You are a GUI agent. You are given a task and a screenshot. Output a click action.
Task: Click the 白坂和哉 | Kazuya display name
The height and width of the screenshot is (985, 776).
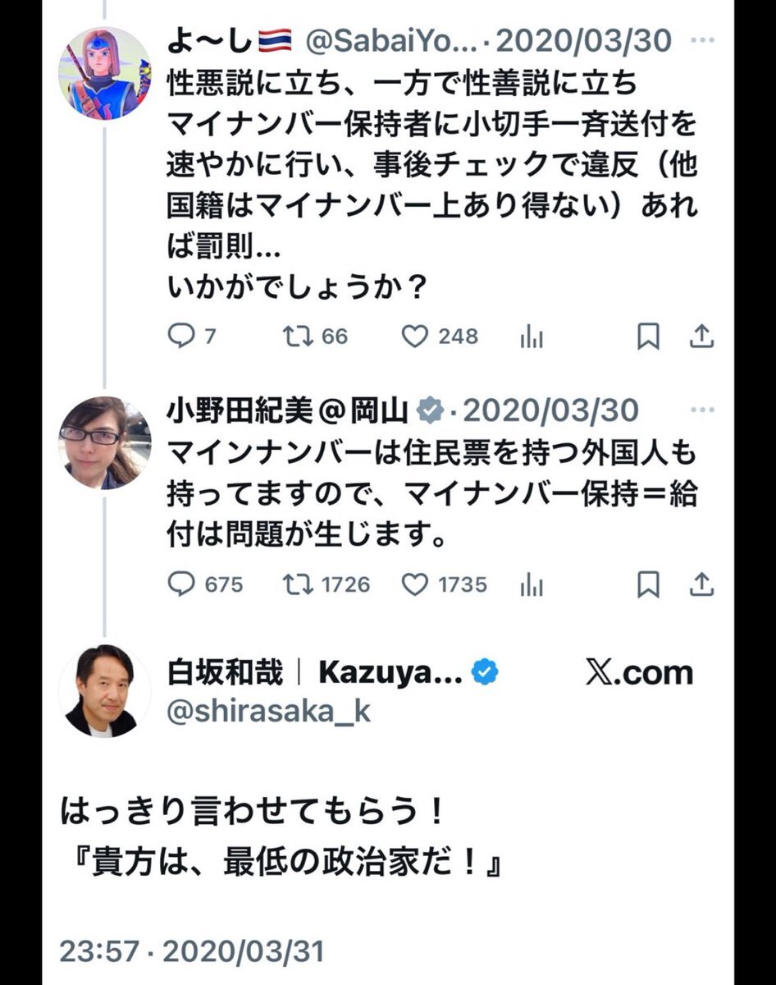pos(314,673)
